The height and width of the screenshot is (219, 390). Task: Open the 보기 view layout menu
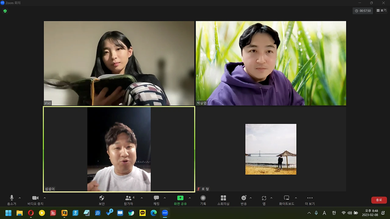tap(381, 11)
